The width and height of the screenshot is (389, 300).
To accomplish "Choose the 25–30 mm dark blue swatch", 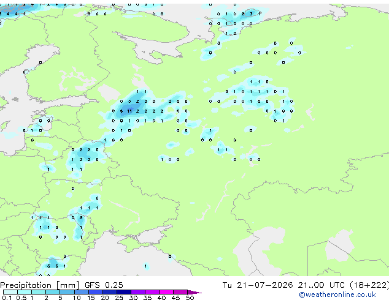I will [124, 292].
